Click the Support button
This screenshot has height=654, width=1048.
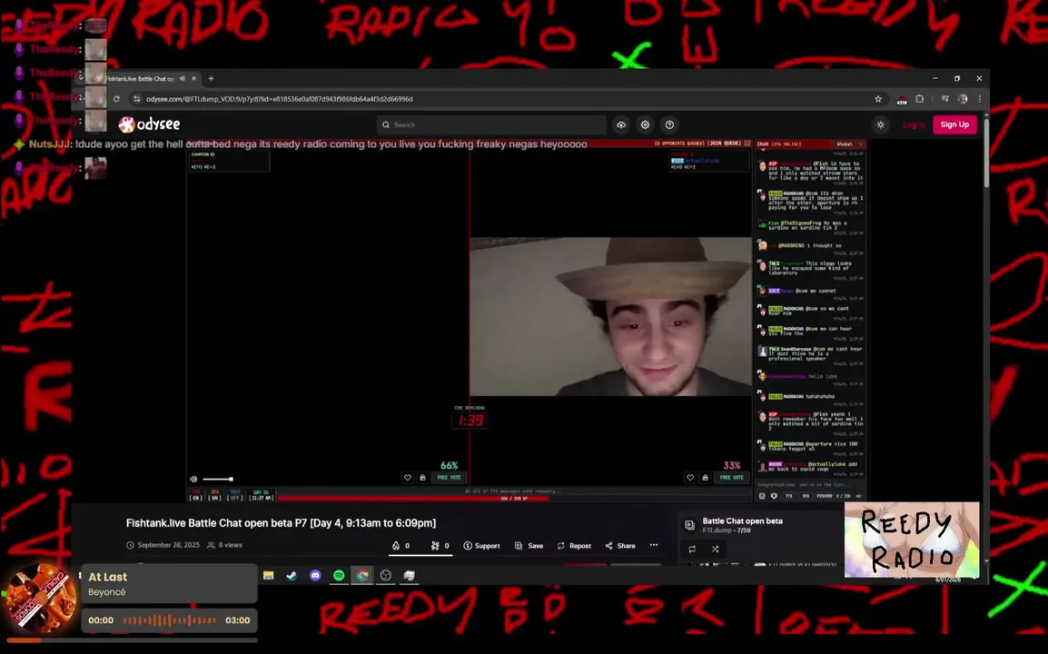point(481,546)
